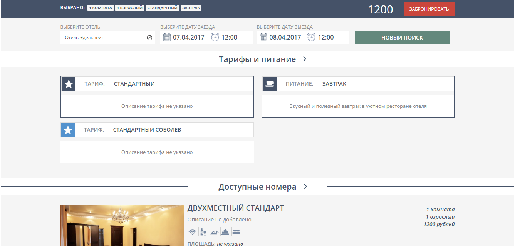Viewport: 515px width, 246px height.
Task: Click the compass icon in hotel field
Action: coord(149,38)
